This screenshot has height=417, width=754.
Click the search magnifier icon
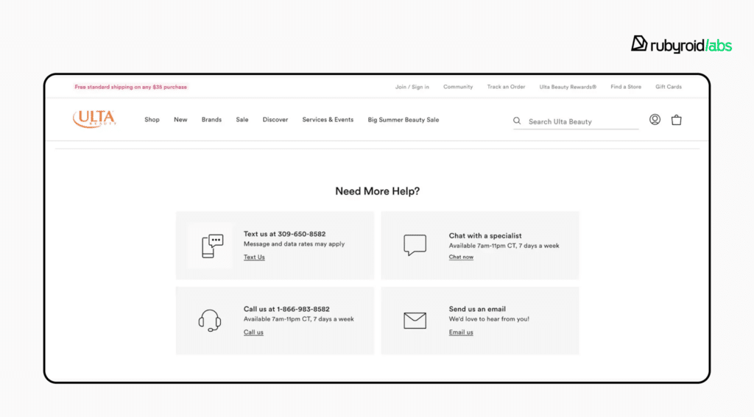(517, 121)
